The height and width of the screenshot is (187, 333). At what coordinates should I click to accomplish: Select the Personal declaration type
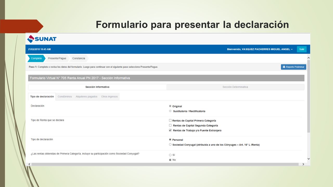tap(170, 140)
